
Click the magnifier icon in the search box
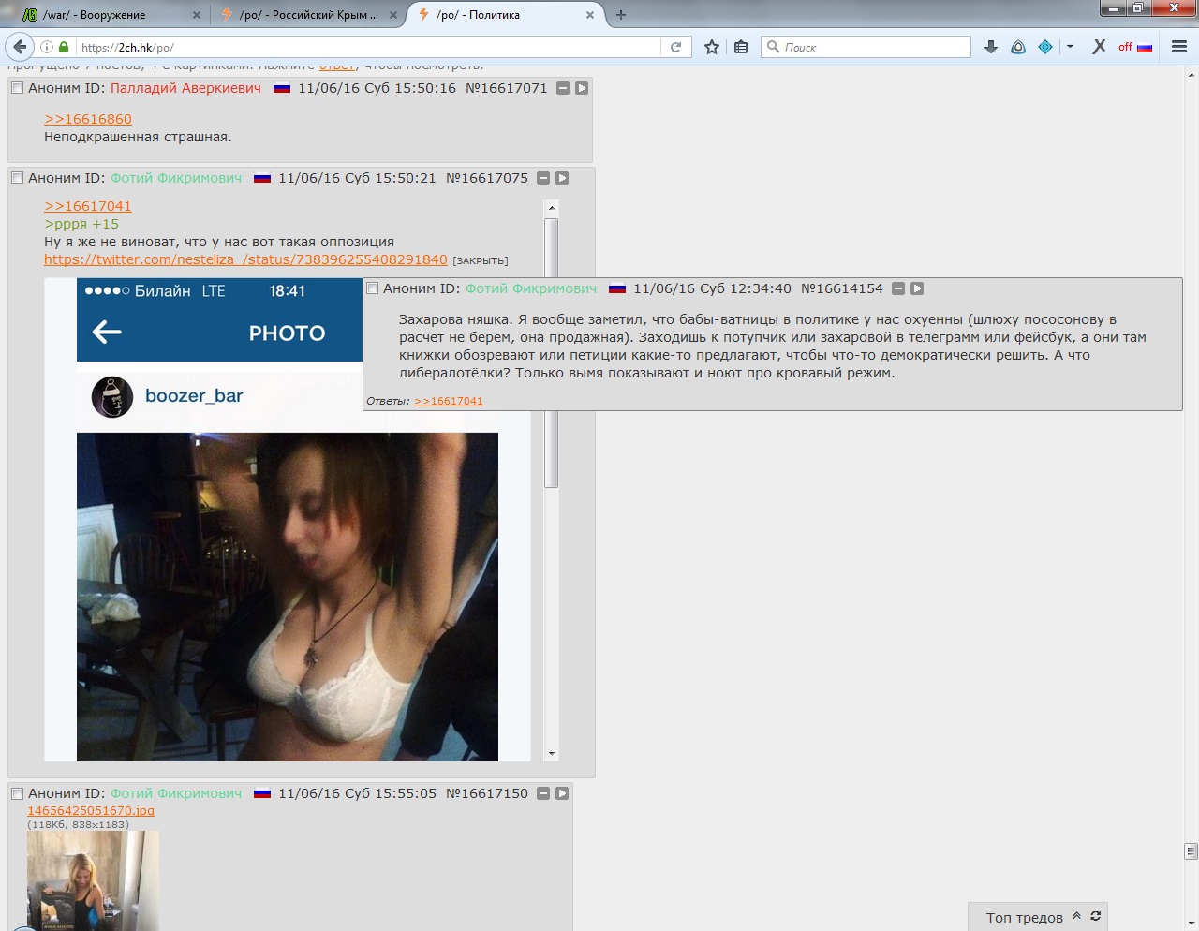[773, 47]
